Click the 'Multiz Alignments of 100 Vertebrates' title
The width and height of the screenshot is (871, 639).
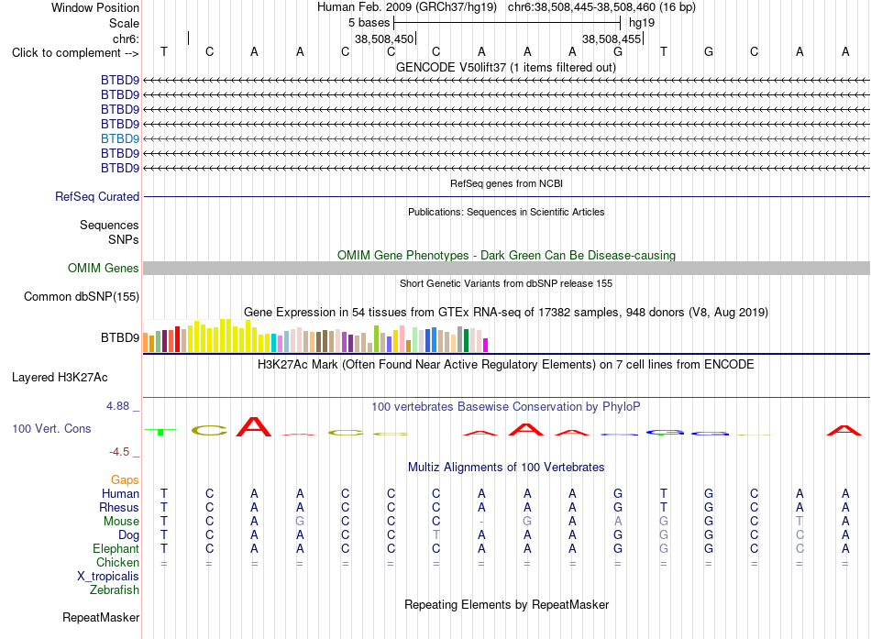506,468
